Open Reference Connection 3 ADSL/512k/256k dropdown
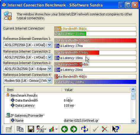This screenshot has width=140, height=135. point(50,69)
